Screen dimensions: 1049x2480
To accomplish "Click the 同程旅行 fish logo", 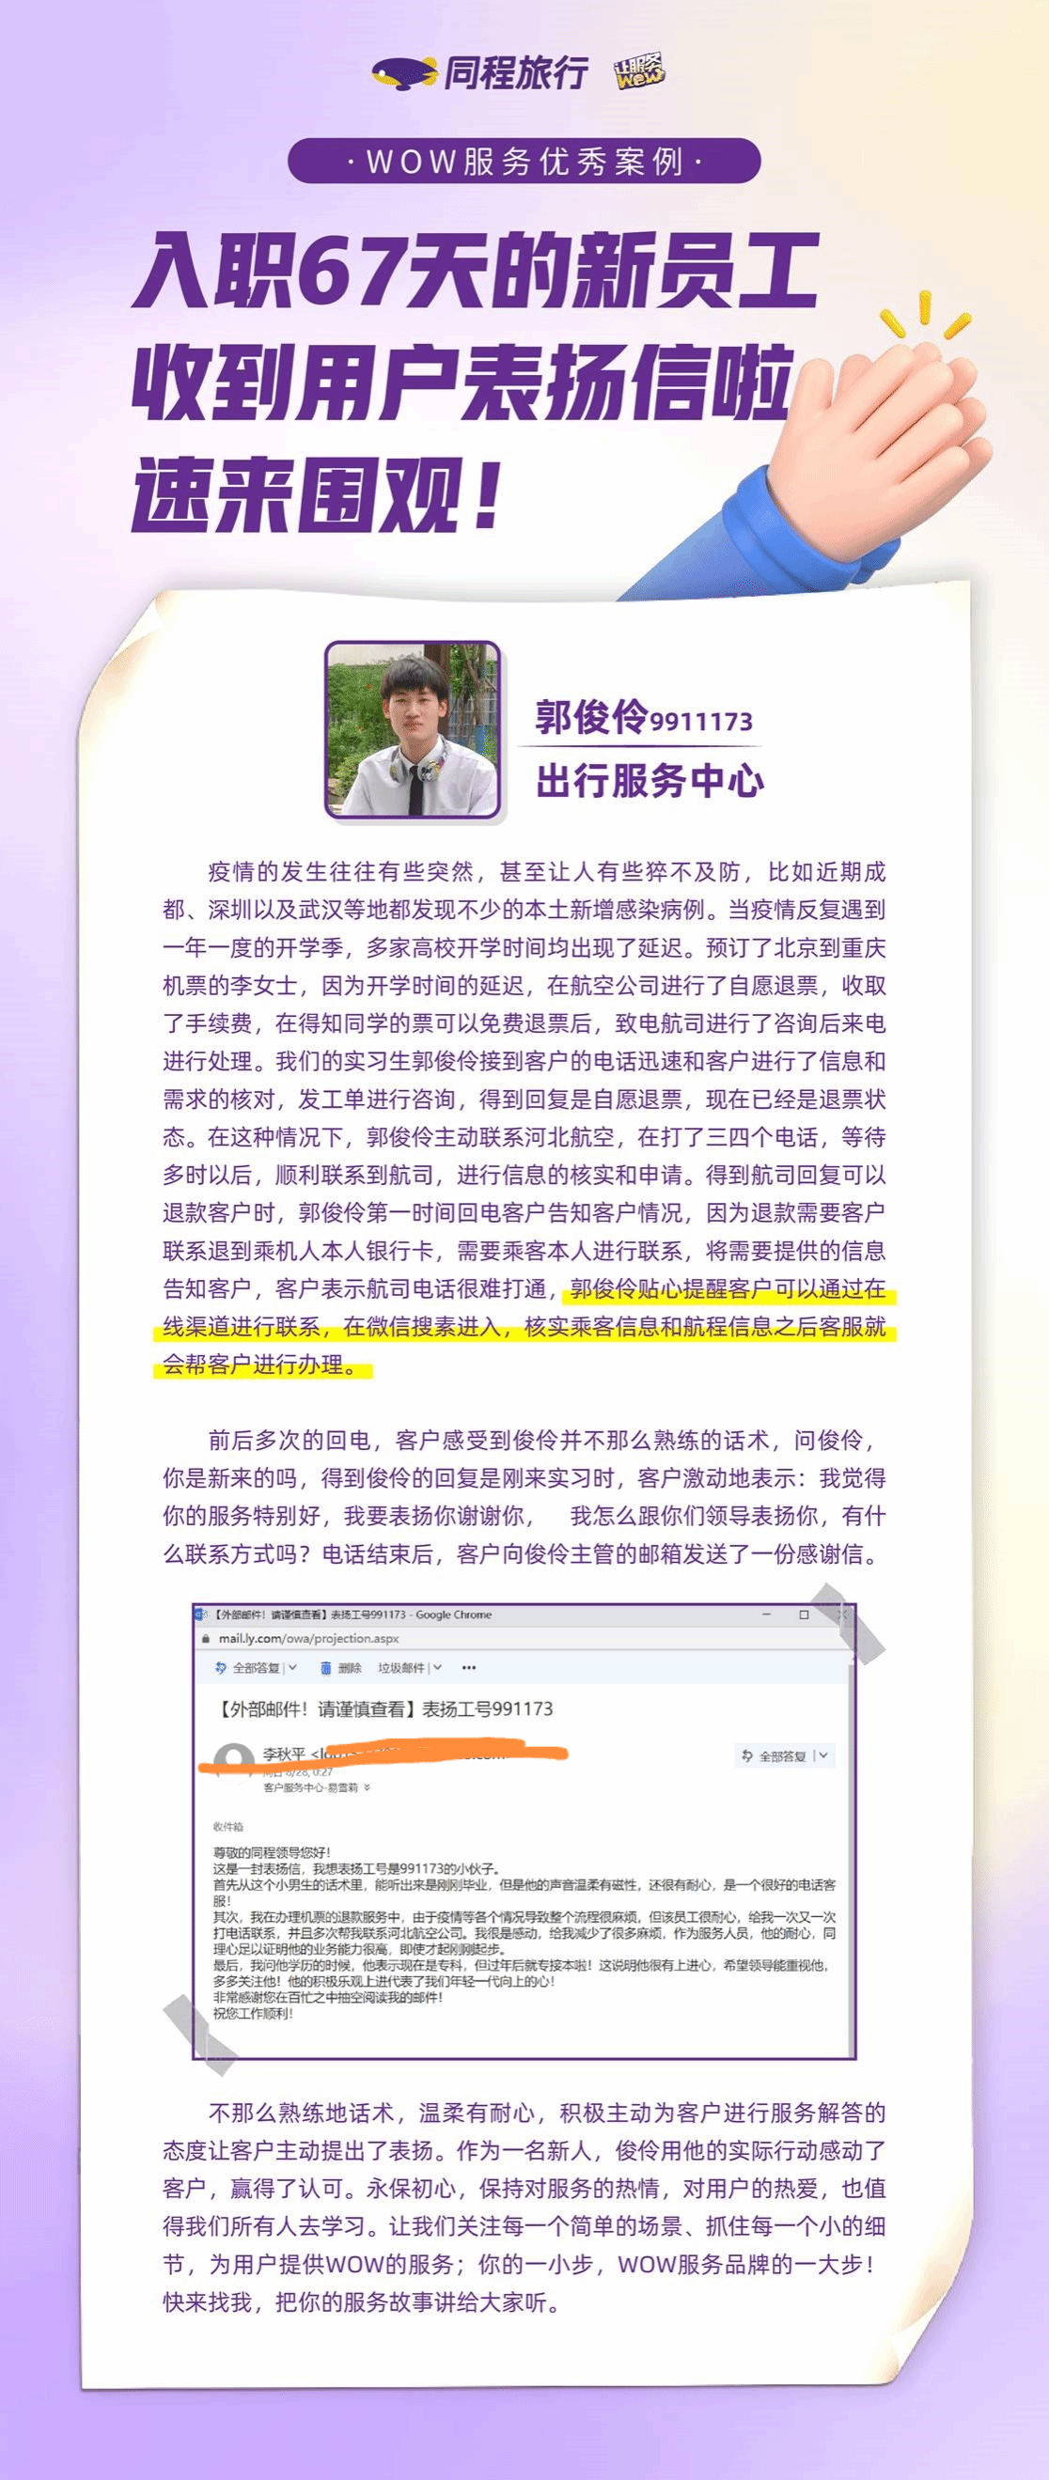I will pos(404,73).
